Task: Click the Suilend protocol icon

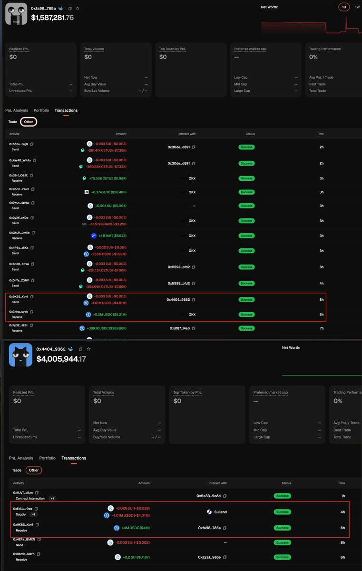Action: pyautogui.click(x=209, y=512)
